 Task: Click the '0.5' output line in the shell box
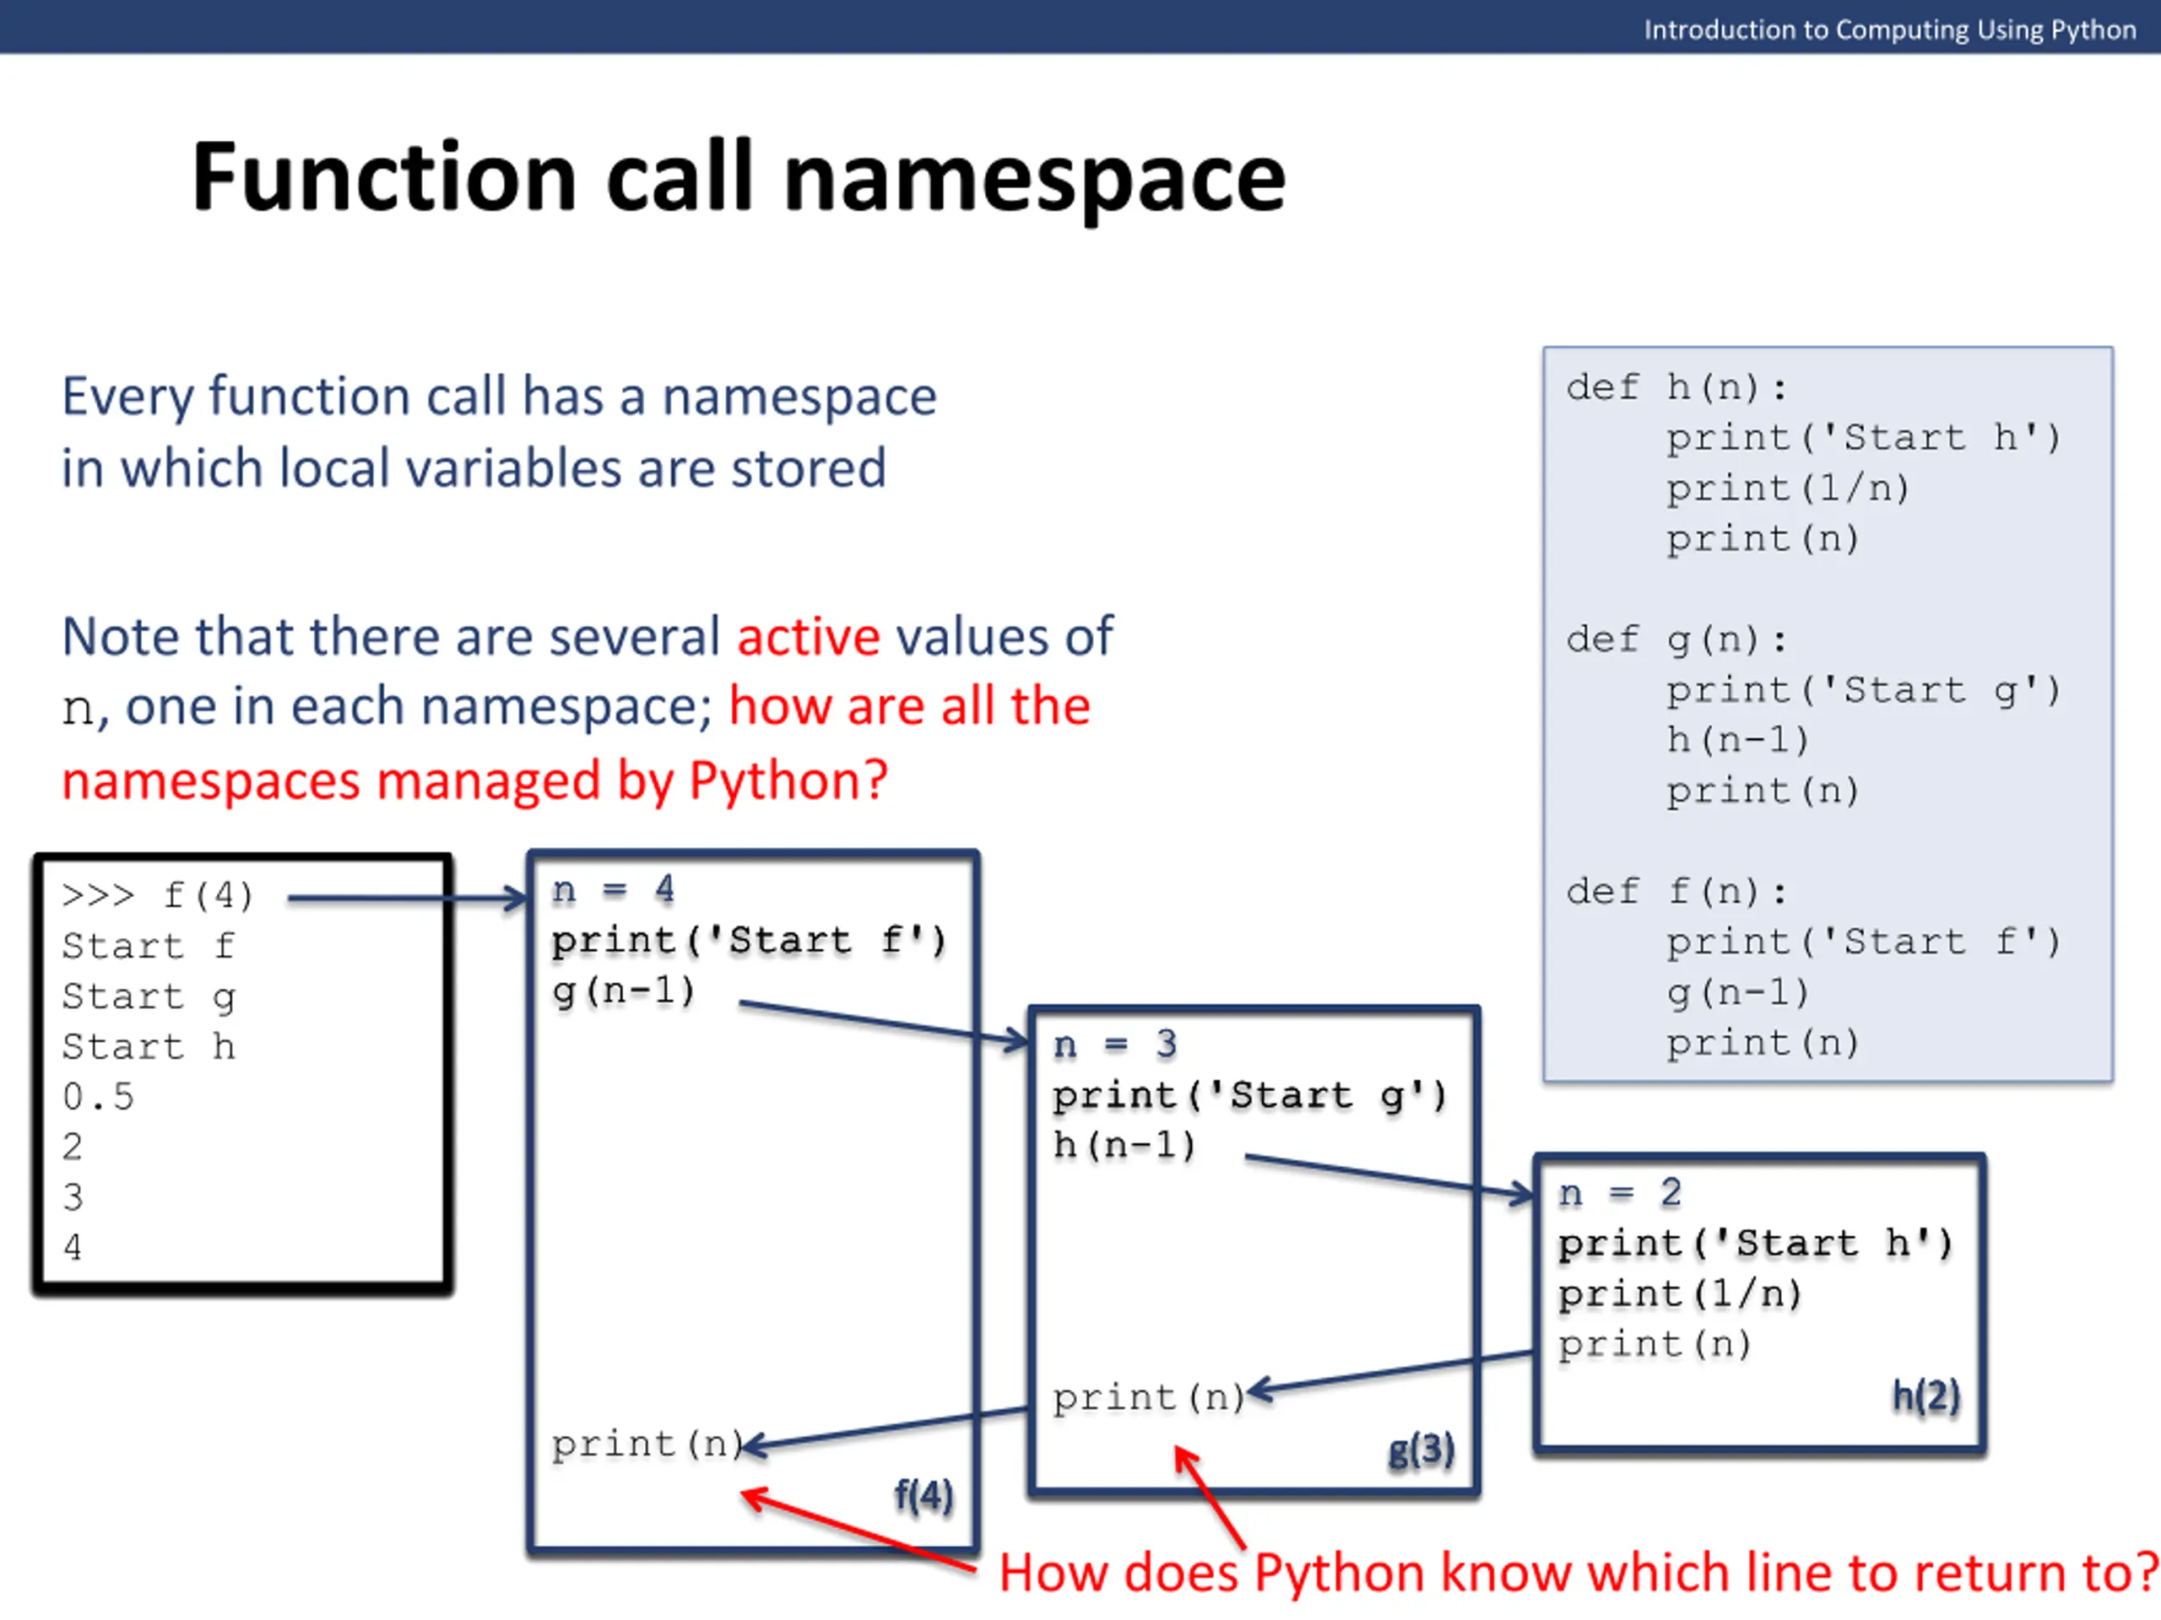[x=98, y=1098]
